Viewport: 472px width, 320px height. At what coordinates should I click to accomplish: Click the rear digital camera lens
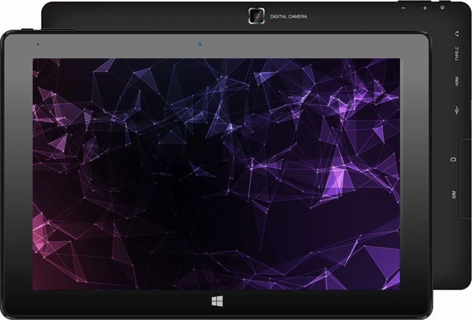(256, 16)
